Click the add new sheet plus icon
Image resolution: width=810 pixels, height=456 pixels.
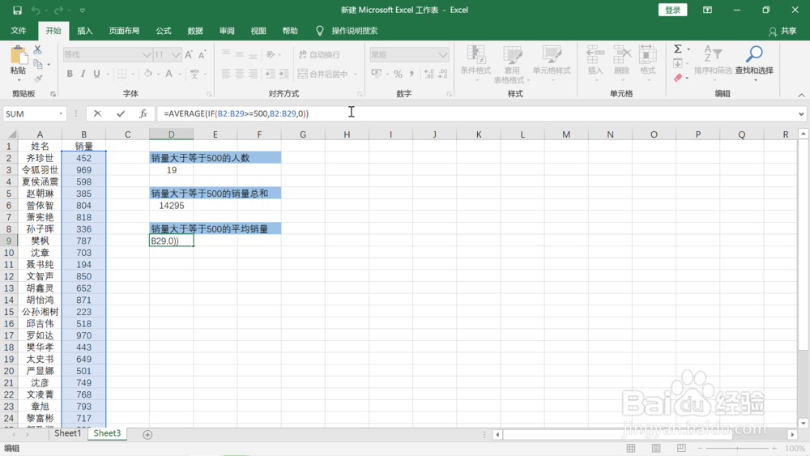click(x=147, y=435)
